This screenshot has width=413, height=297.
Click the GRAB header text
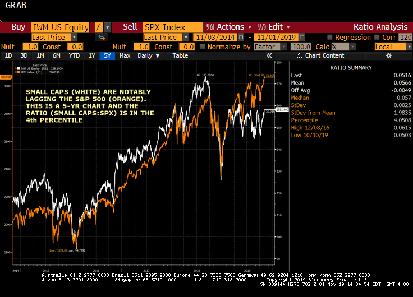pos(16,5)
